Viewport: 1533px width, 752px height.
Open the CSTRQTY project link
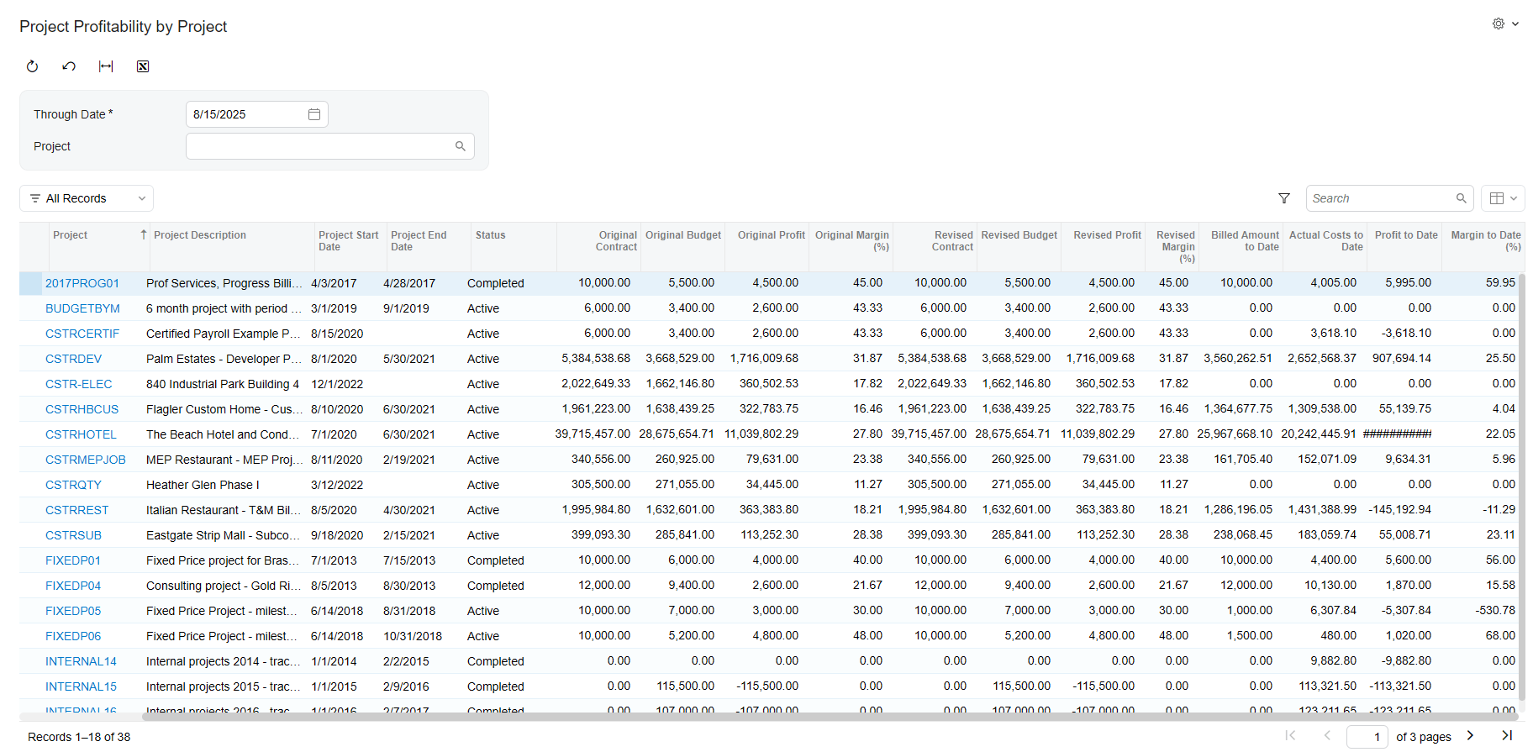coord(73,485)
